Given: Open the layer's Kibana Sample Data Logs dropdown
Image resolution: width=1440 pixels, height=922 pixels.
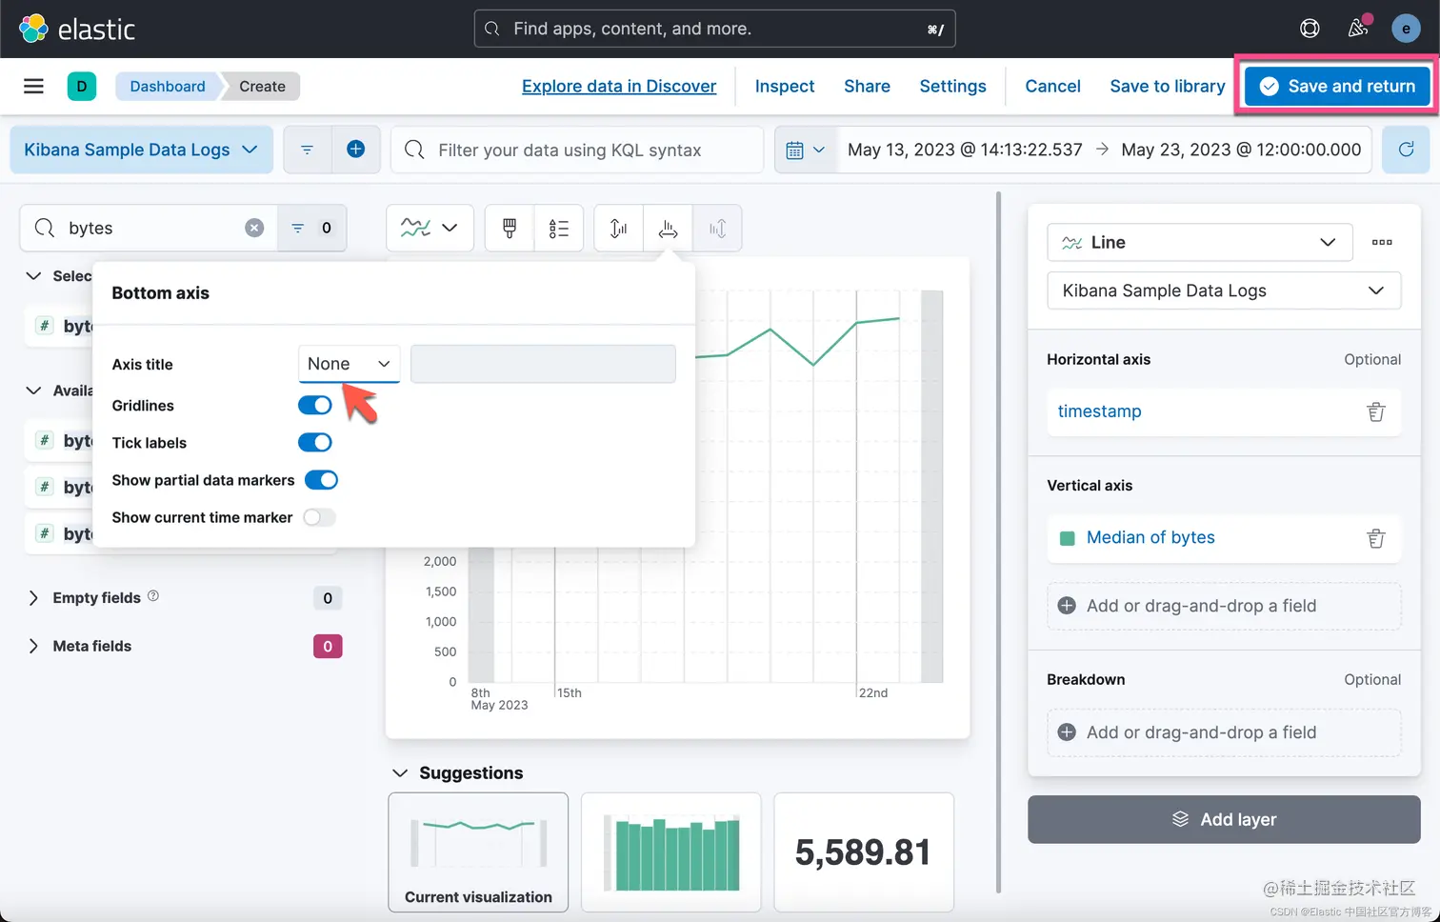Looking at the screenshot, I should point(1224,291).
